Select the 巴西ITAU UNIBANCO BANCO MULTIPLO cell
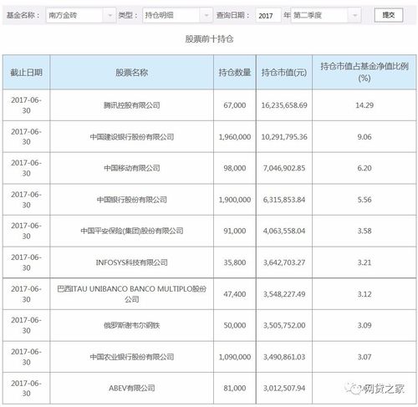The height and width of the screenshot is (407, 418). coord(132,294)
